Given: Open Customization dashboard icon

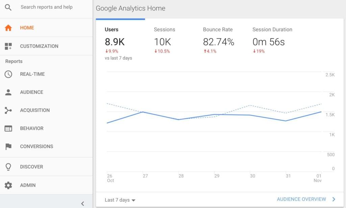Looking at the screenshot, I should tap(8, 47).
